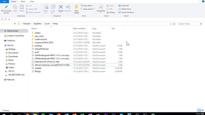The image size is (205, 115).
Task: Open the Copy to dropdown
Action: coord(53,9)
